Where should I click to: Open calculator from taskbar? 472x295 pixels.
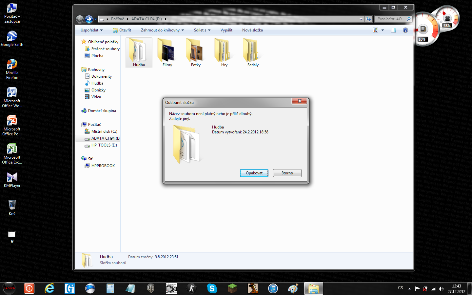pos(110,288)
